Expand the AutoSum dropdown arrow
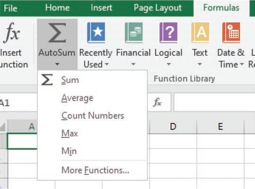The image size is (255, 189). pyautogui.click(x=57, y=64)
